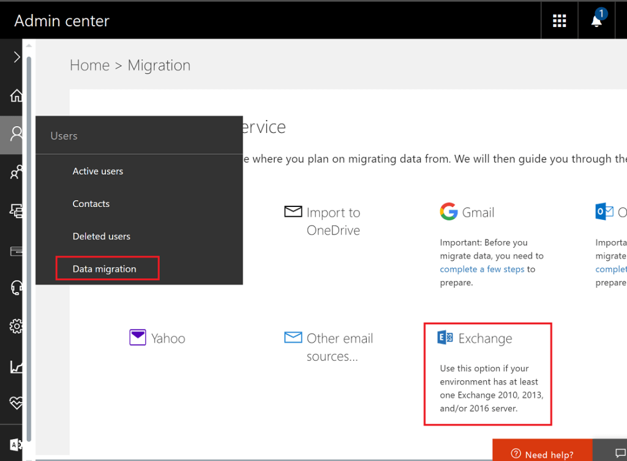Open the Health heart icon in sidebar

[16, 403]
